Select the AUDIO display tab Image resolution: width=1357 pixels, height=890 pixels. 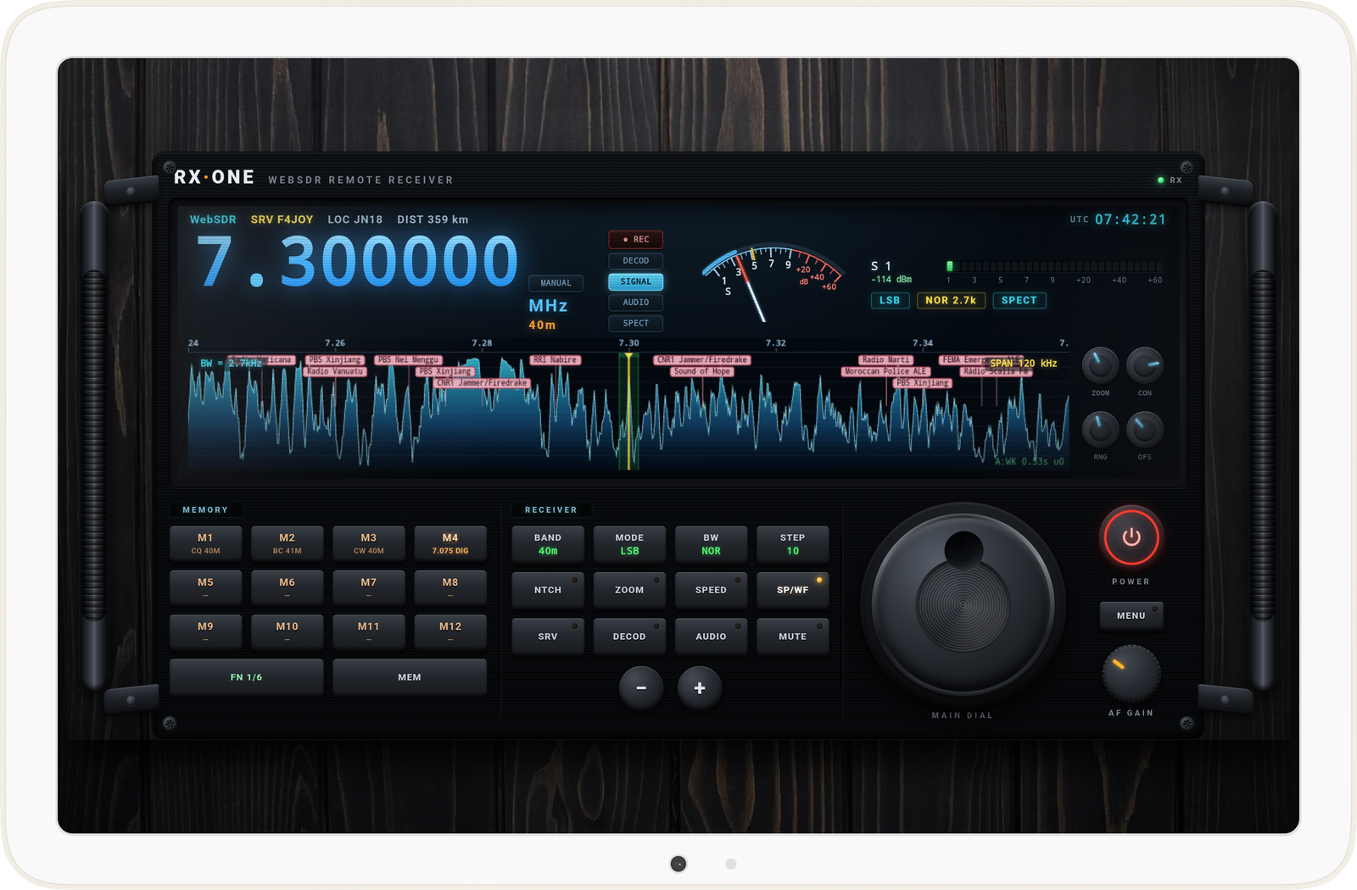pyautogui.click(x=636, y=303)
